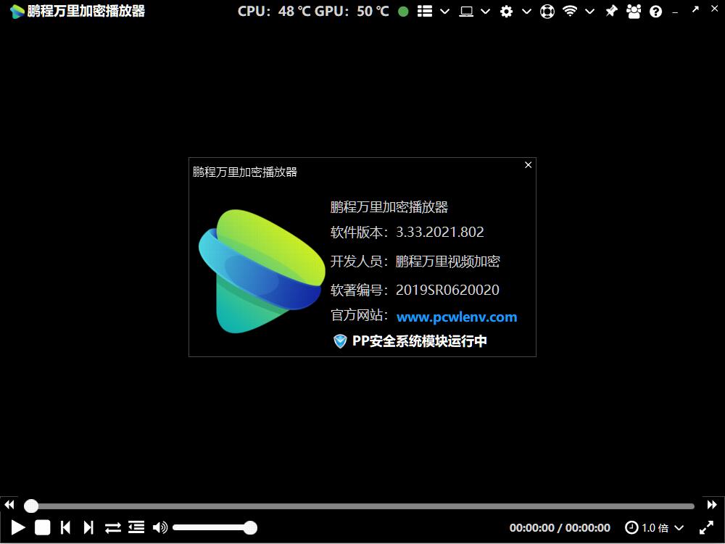
Task: Stop playback with the square button
Action: [43, 527]
